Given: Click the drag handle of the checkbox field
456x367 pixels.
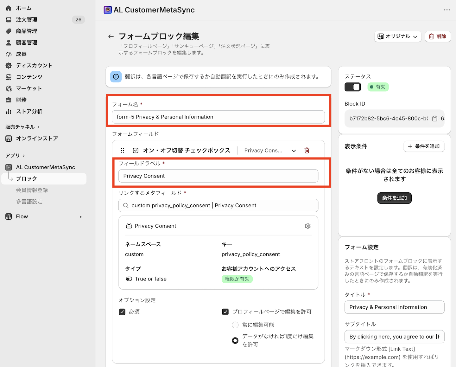Looking at the screenshot, I should point(123,151).
